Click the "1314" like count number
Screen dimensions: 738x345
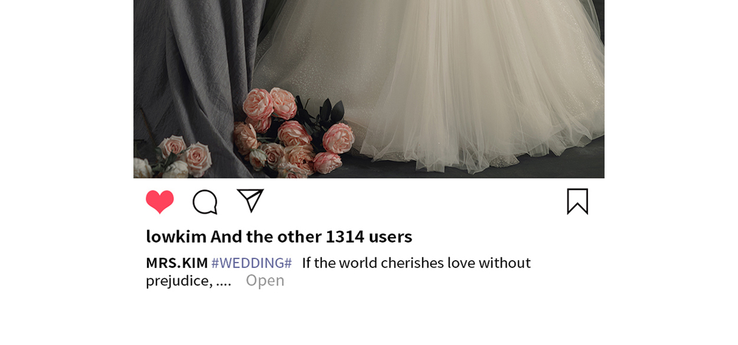tap(345, 236)
